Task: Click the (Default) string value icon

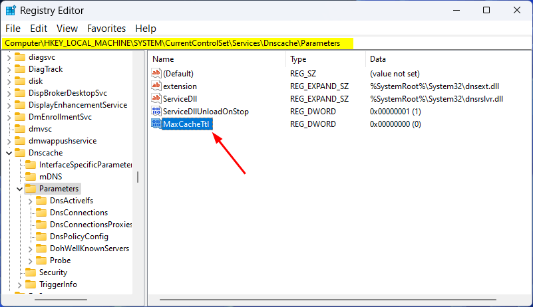Action: coord(156,73)
